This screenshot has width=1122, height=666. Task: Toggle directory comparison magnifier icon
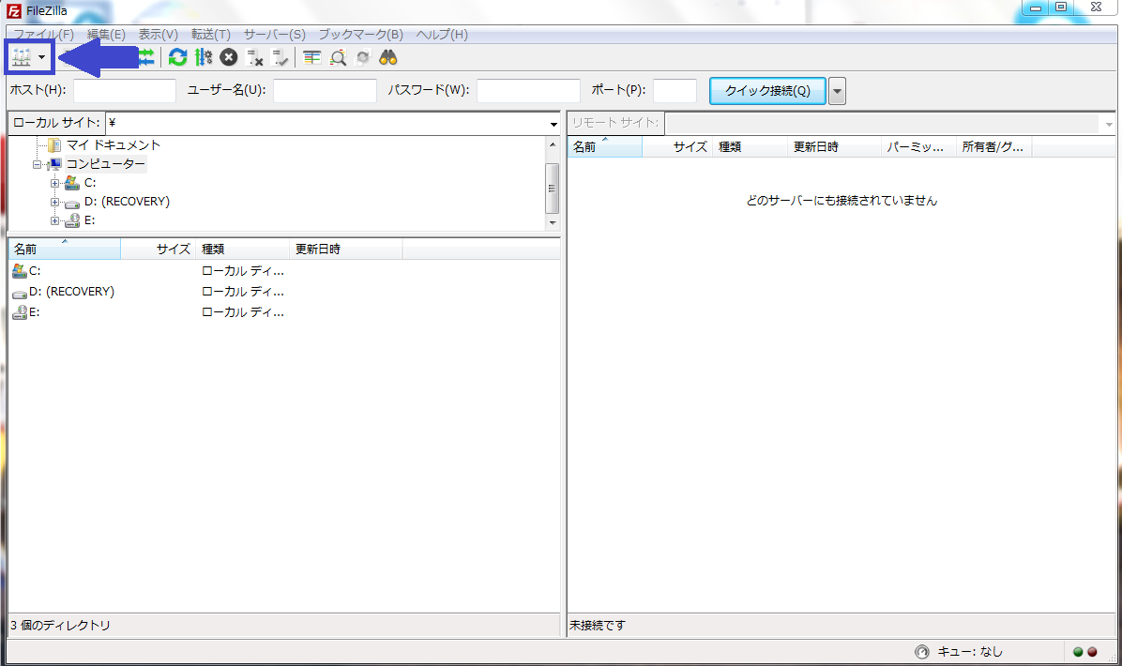coord(338,57)
